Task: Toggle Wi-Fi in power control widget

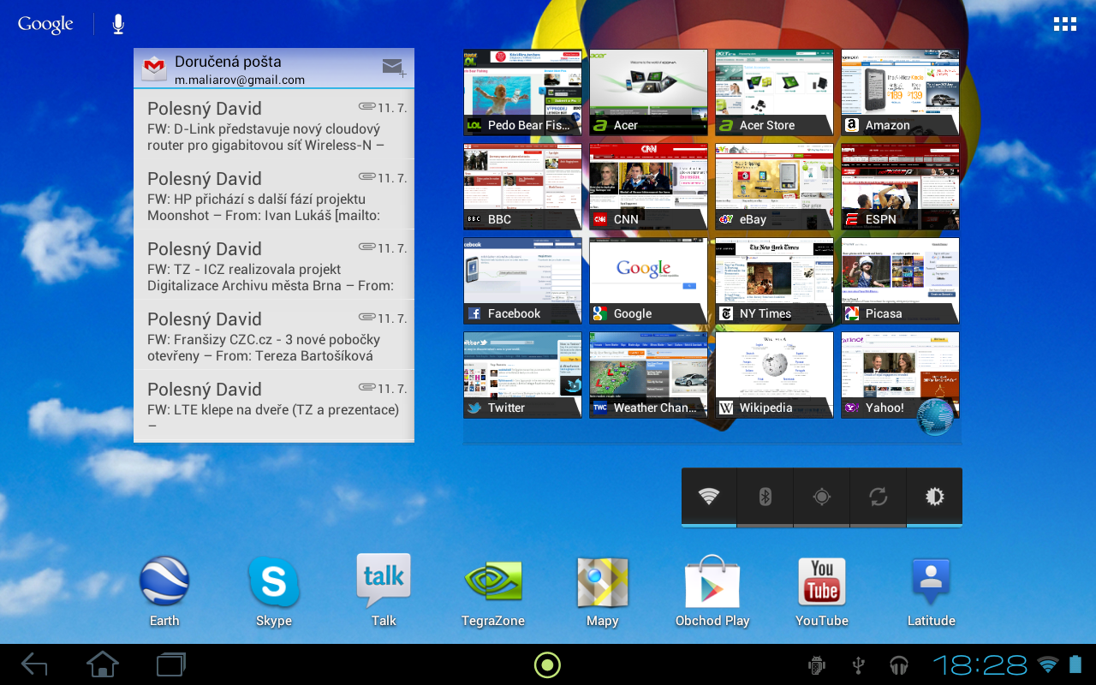Action: point(708,497)
